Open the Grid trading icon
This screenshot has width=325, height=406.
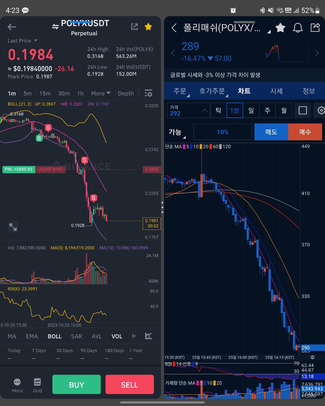point(37,382)
